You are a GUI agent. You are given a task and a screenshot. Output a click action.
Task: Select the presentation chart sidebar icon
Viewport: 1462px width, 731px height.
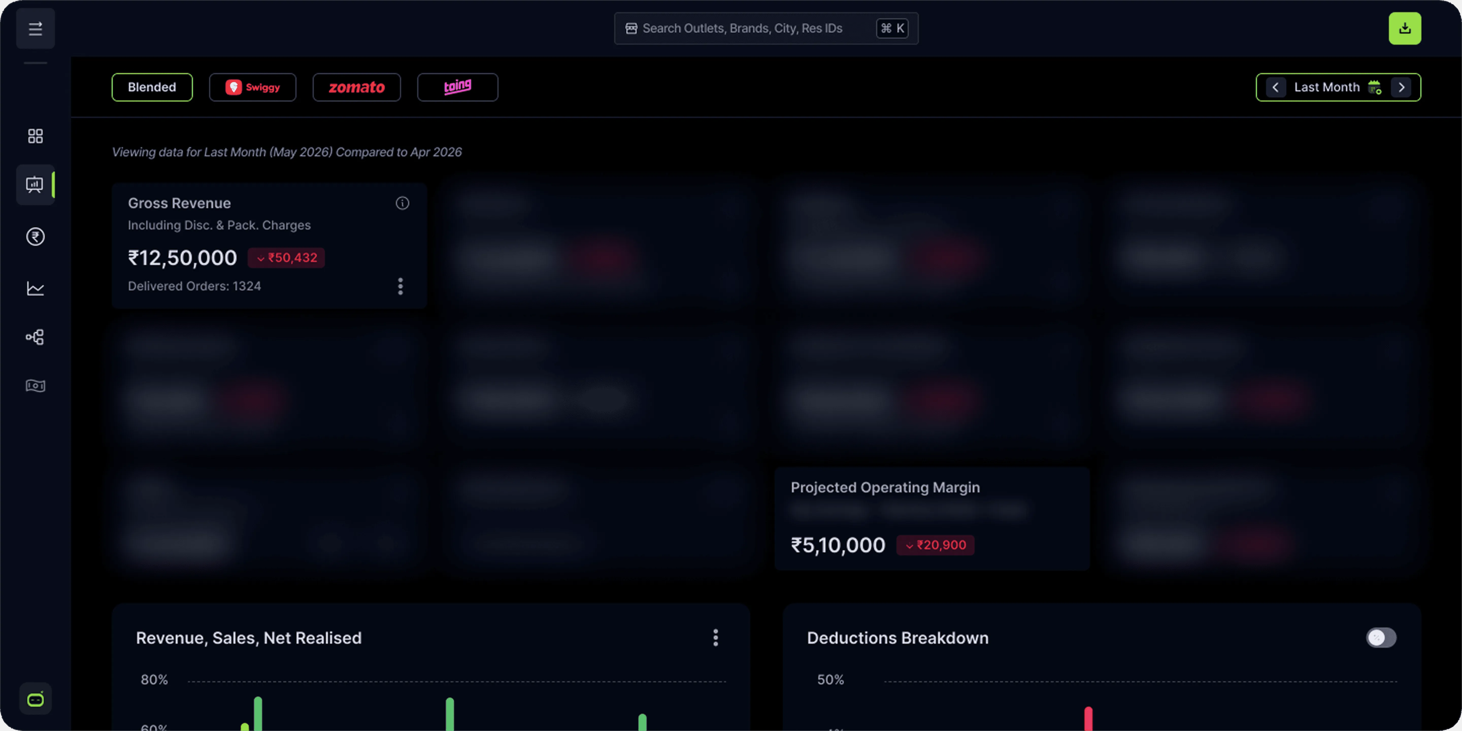point(35,185)
